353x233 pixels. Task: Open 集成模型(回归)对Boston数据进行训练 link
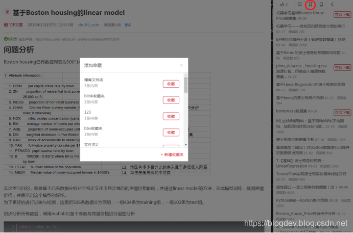pyautogui.click(x=313, y=150)
